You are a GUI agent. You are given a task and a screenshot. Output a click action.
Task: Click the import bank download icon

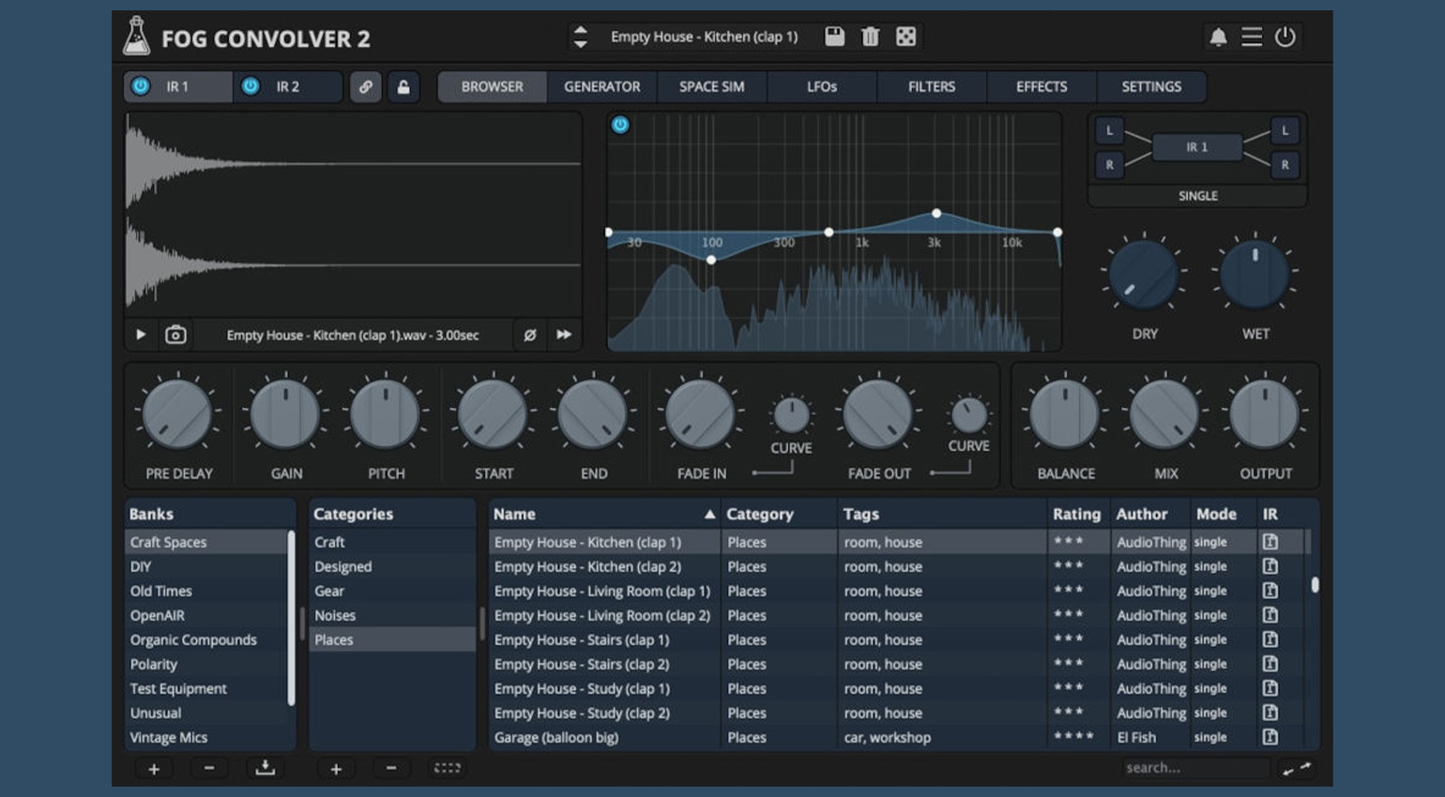pyautogui.click(x=266, y=768)
